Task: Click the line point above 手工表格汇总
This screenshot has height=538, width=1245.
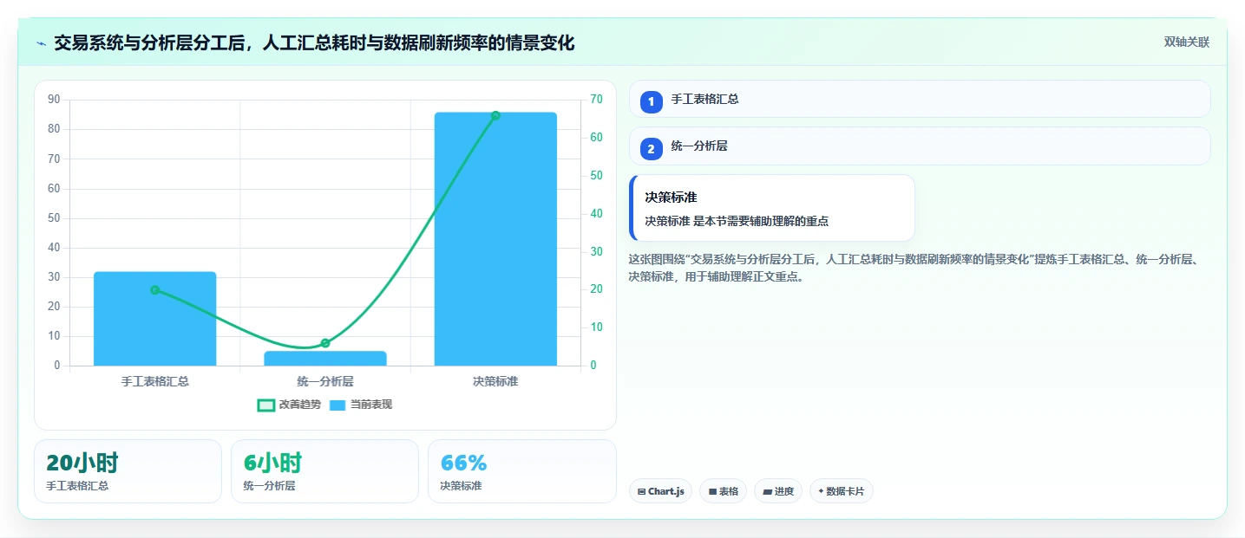Action: 155,290
